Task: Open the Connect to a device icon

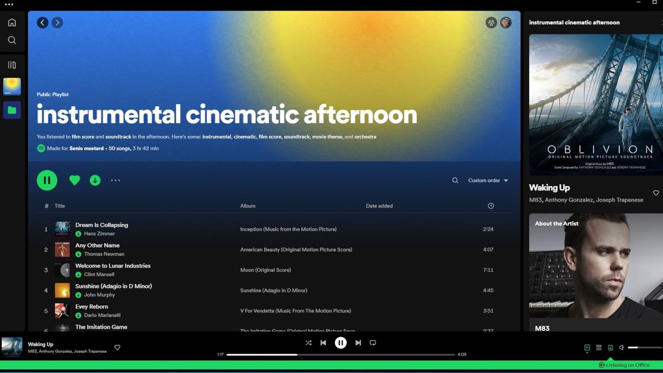Action: click(611, 348)
